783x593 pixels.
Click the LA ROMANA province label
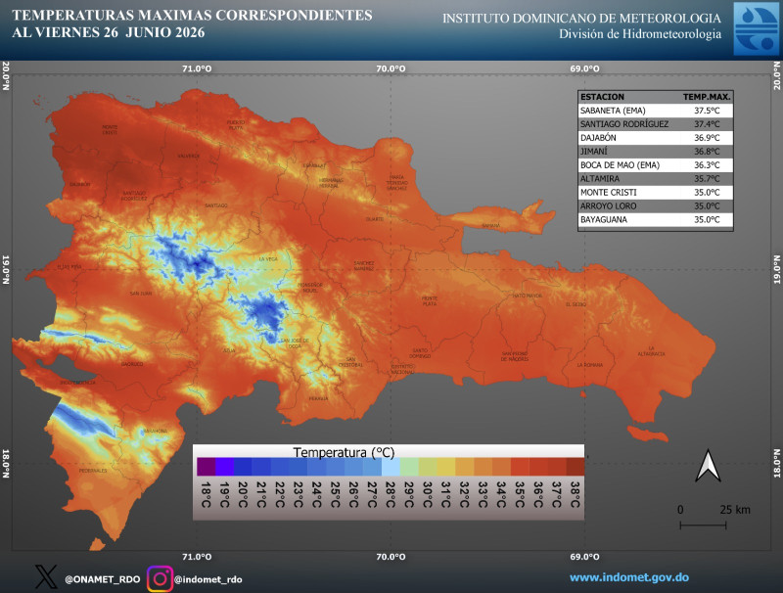[590, 365]
